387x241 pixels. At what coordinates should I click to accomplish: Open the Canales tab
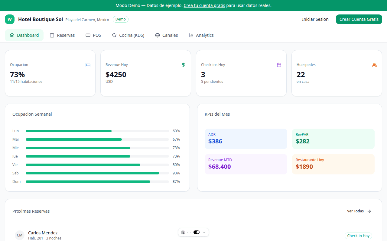point(167,35)
